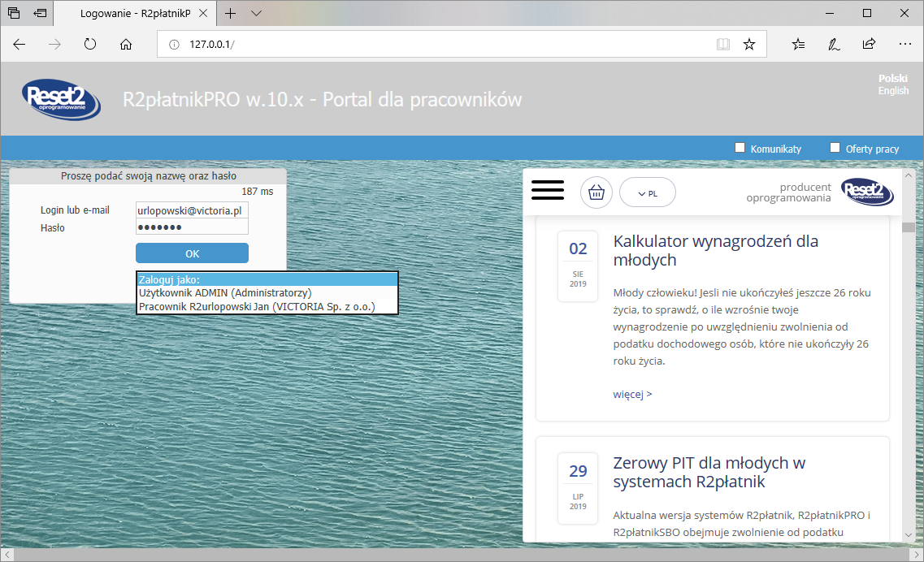This screenshot has height=562, width=924.
Task: Go to Home page icon
Action: tap(126, 44)
